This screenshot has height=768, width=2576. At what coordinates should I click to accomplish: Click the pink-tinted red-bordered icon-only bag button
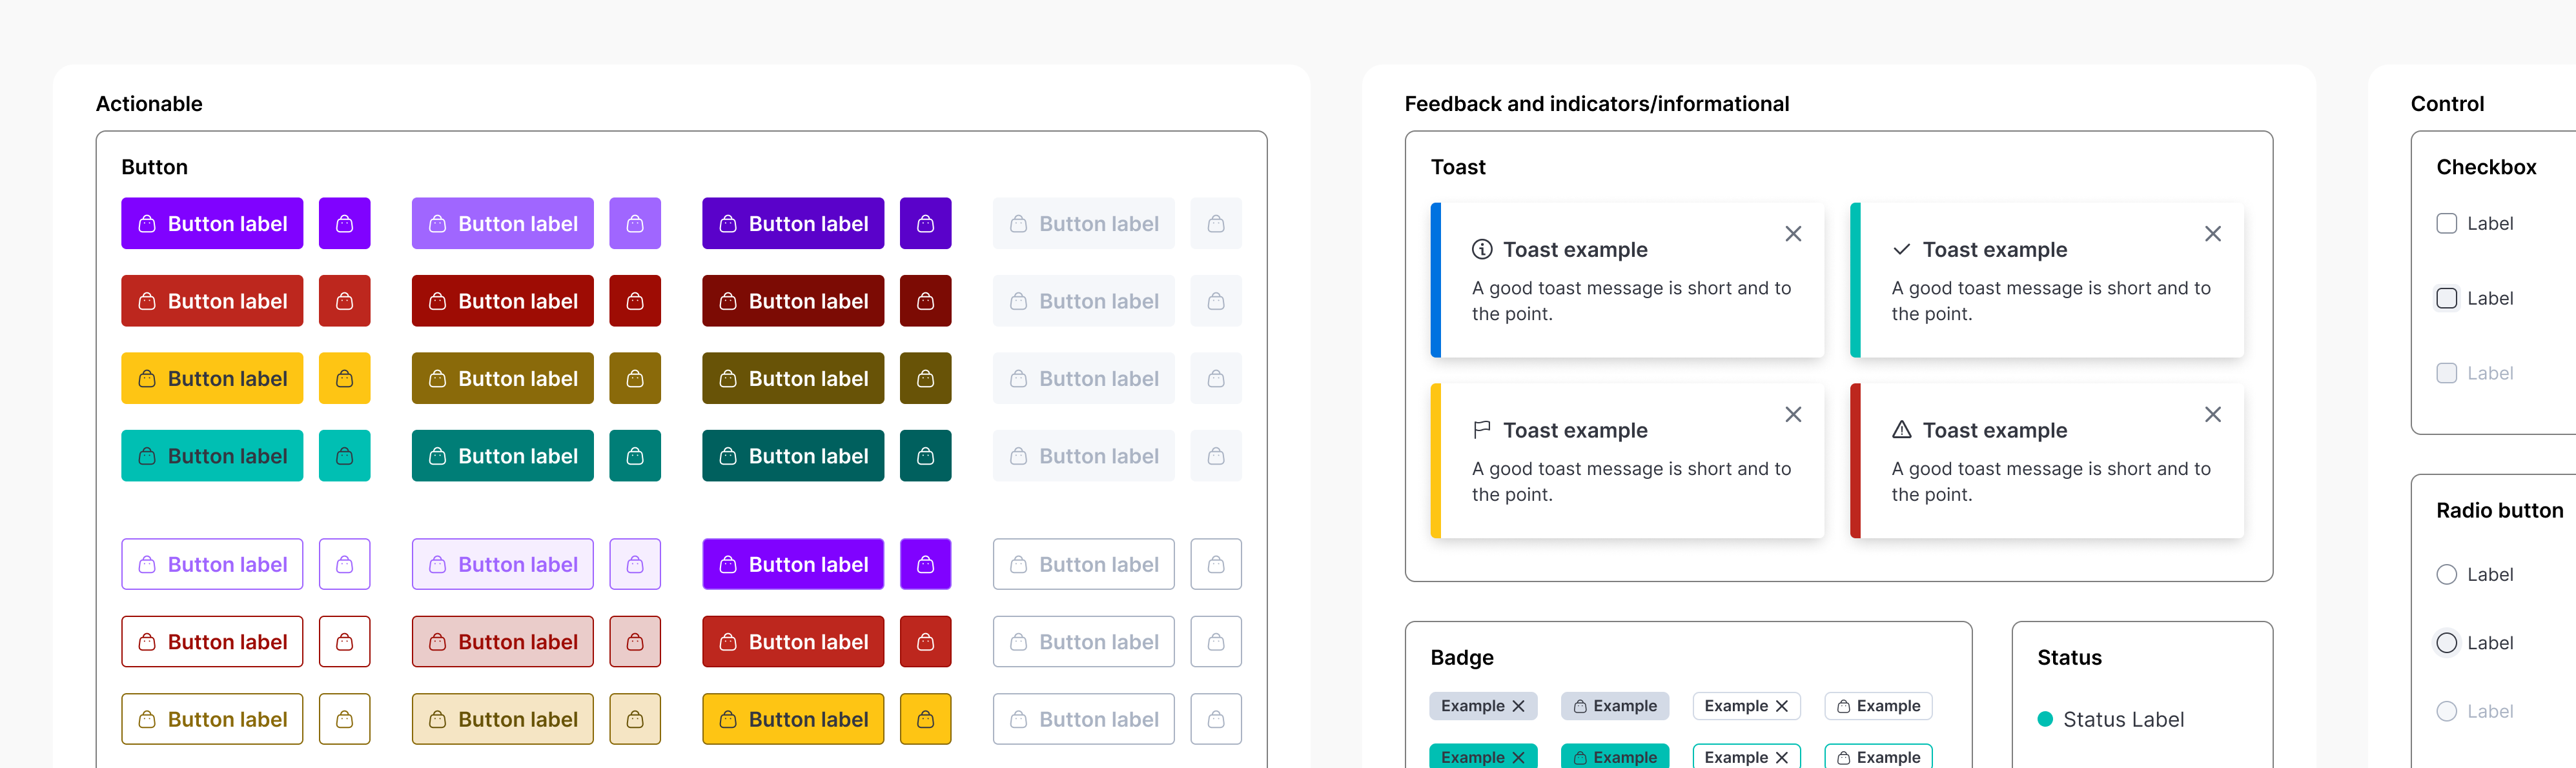coord(635,642)
